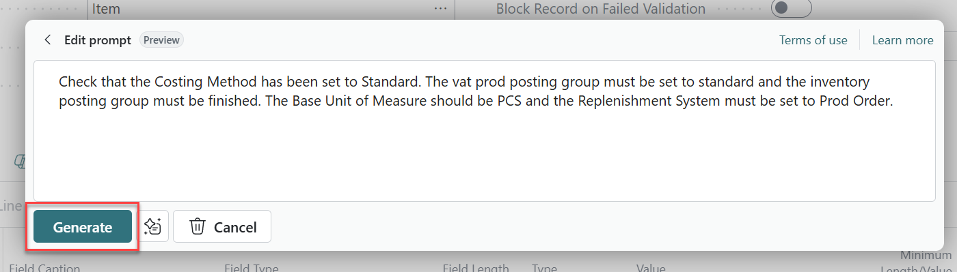957x272 pixels.
Task: Open the Terms of use link
Action: point(813,40)
